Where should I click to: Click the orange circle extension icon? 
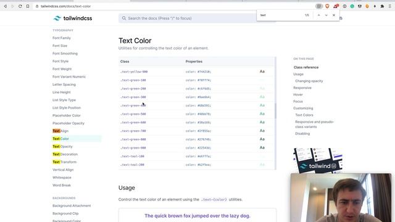[367, 6]
